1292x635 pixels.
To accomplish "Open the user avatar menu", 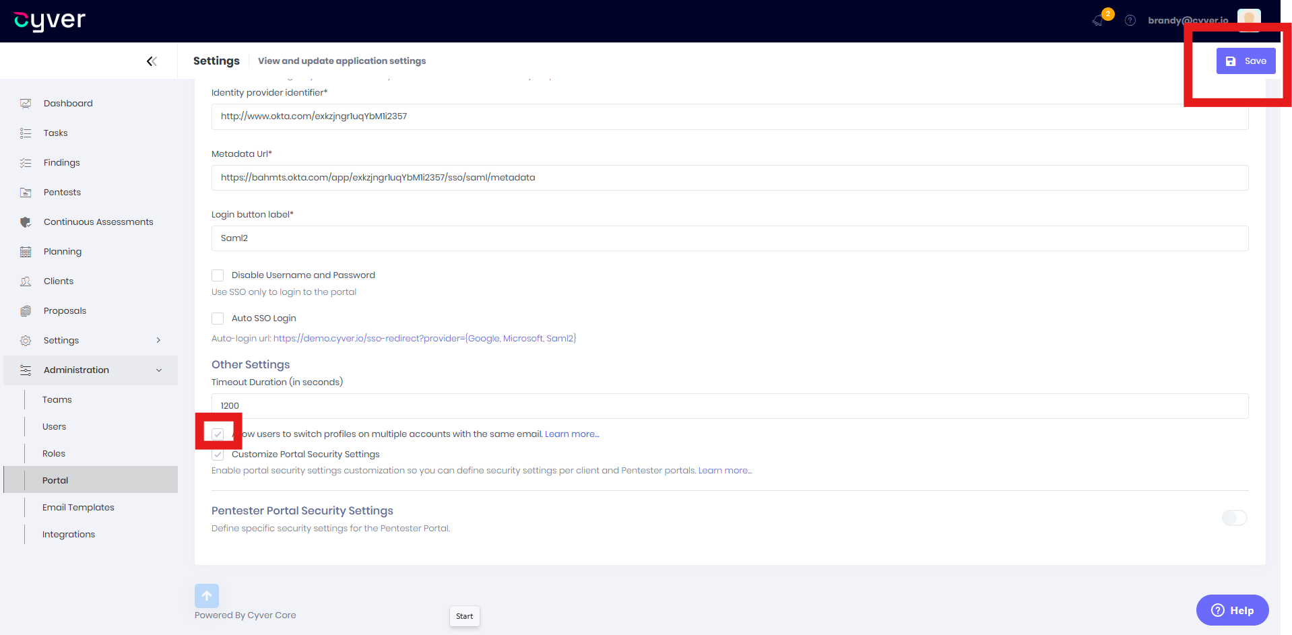I will point(1249,20).
